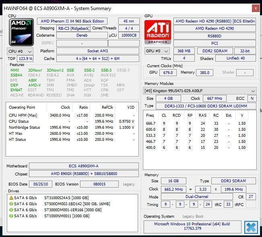Click the 45 nm process field
Screen dimensions: 262x237
[129, 21]
